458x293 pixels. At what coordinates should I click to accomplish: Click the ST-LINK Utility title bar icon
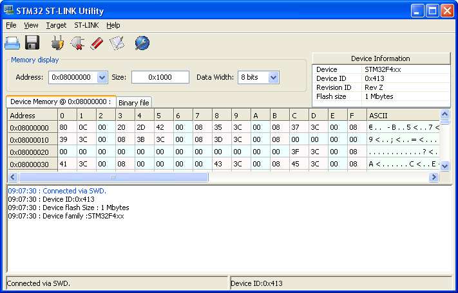click(x=9, y=10)
